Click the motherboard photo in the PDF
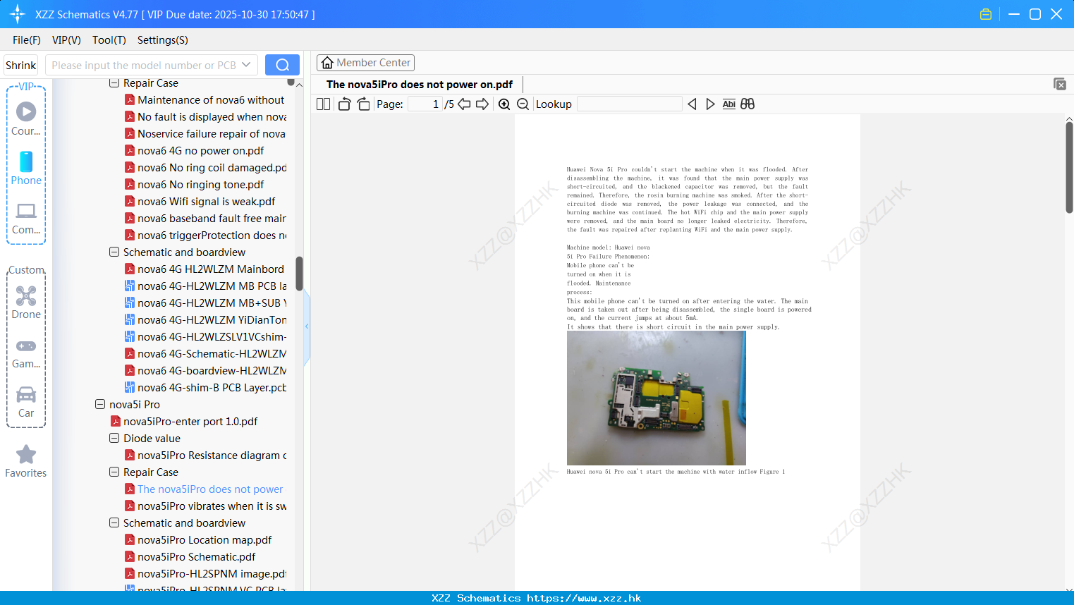This screenshot has width=1074, height=605. [x=656, y=398]
